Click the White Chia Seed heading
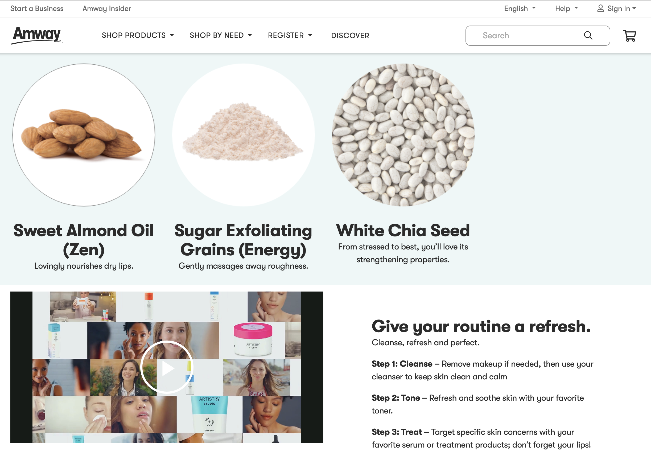The width and height of the screenshot is (651, 459). click(403, 230)
